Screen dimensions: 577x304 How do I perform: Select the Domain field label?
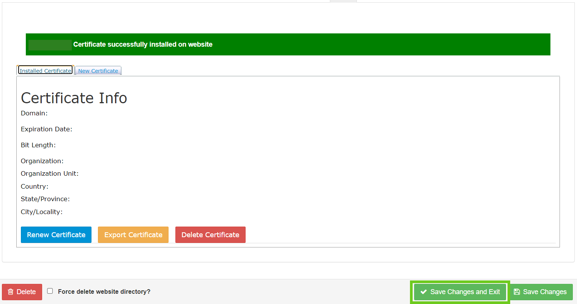[34, 113]
